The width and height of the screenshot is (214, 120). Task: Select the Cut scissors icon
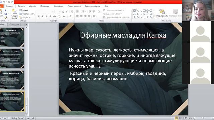click(x=6, y=10)
